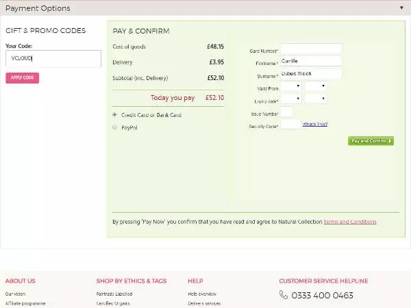Select the Surname text field

[x=311, y=74]
